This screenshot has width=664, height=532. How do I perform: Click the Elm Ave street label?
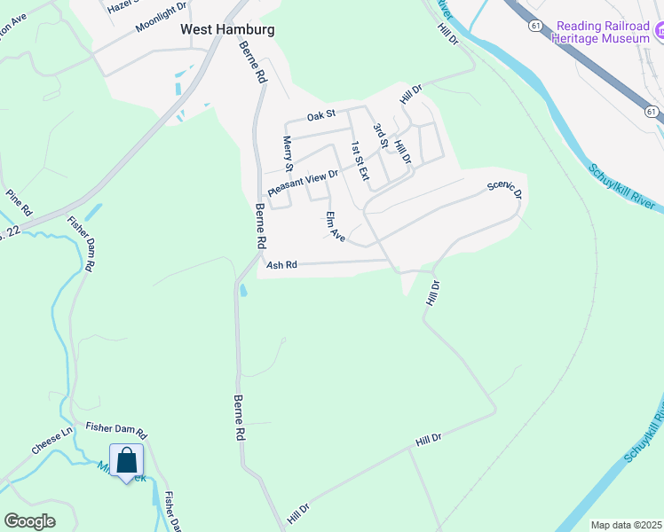[x=336, y=227]
